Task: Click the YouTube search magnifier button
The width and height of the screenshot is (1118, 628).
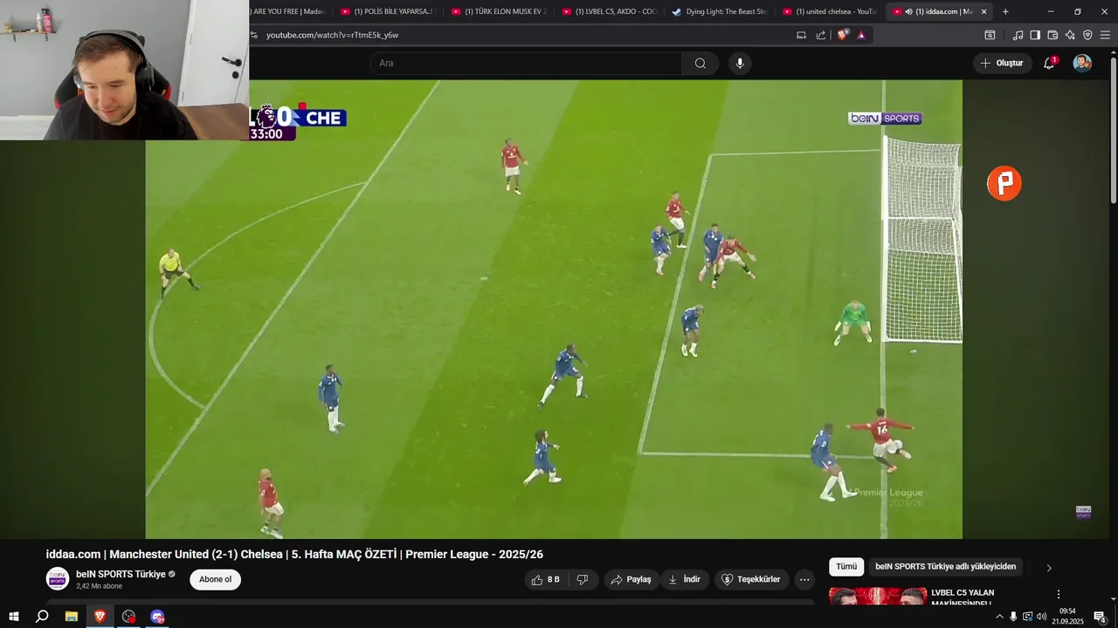Action: 700,63
